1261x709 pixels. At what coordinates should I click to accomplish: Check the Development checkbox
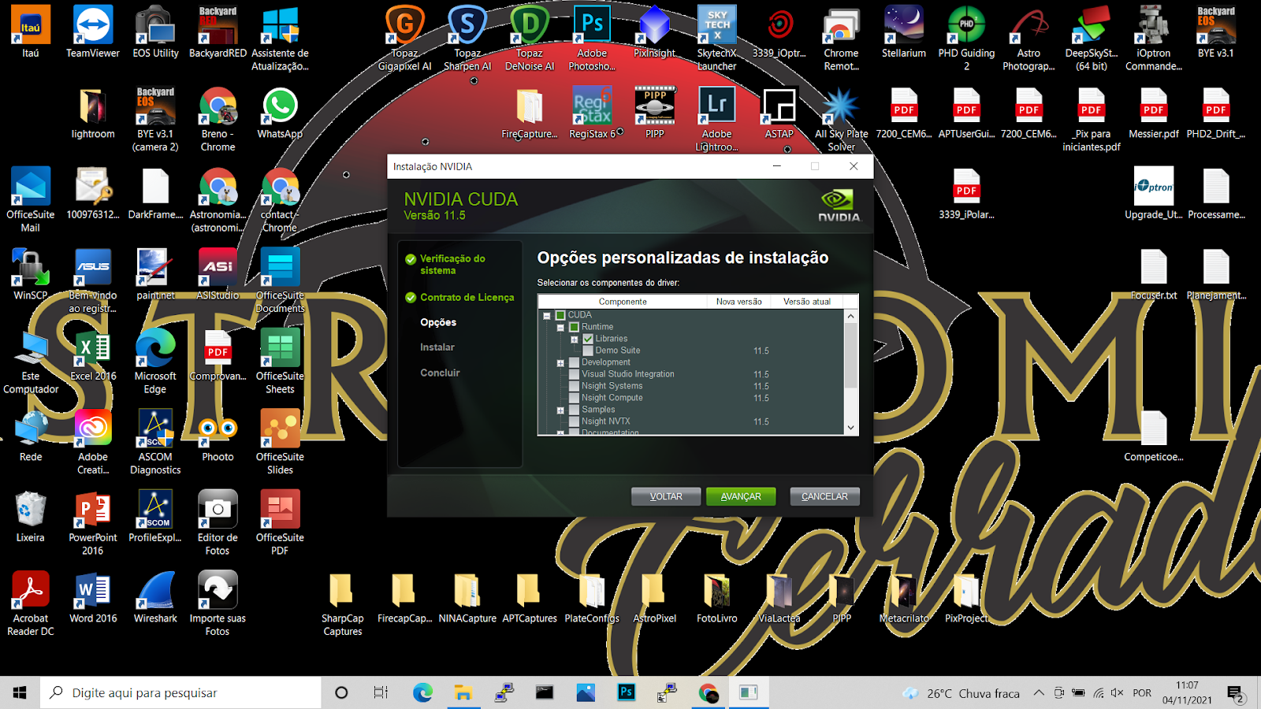574,362
